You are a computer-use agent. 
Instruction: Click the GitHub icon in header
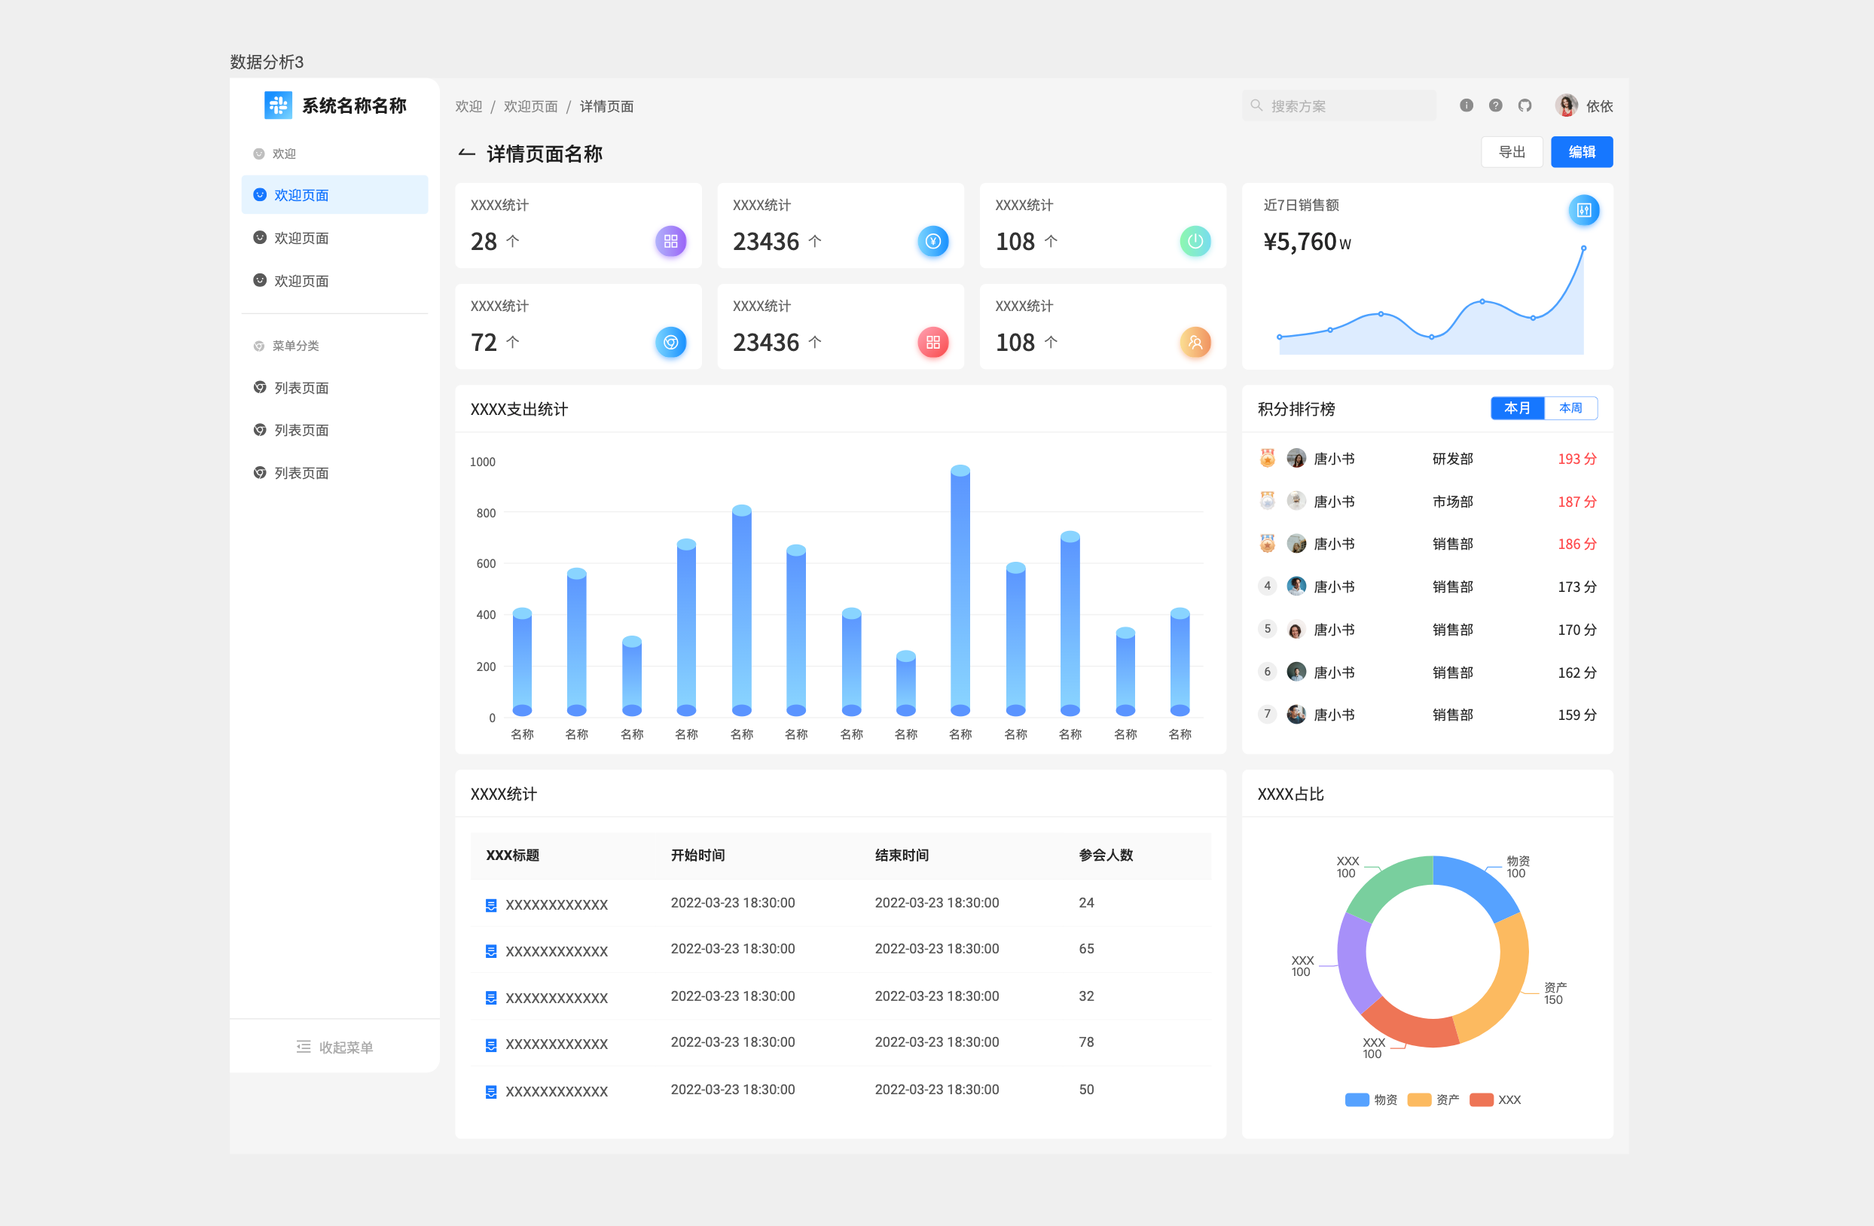click(x=1525, y=105)
